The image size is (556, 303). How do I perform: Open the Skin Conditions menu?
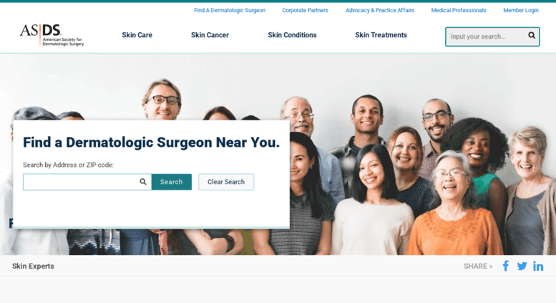coord(292,35)
